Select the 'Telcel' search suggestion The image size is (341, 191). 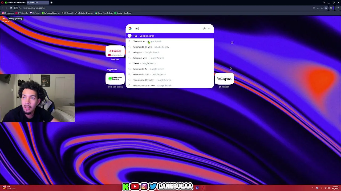(x=170, y=63)
